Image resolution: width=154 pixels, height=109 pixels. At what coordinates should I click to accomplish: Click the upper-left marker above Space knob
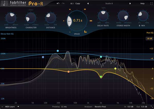(x=70, y=9)
